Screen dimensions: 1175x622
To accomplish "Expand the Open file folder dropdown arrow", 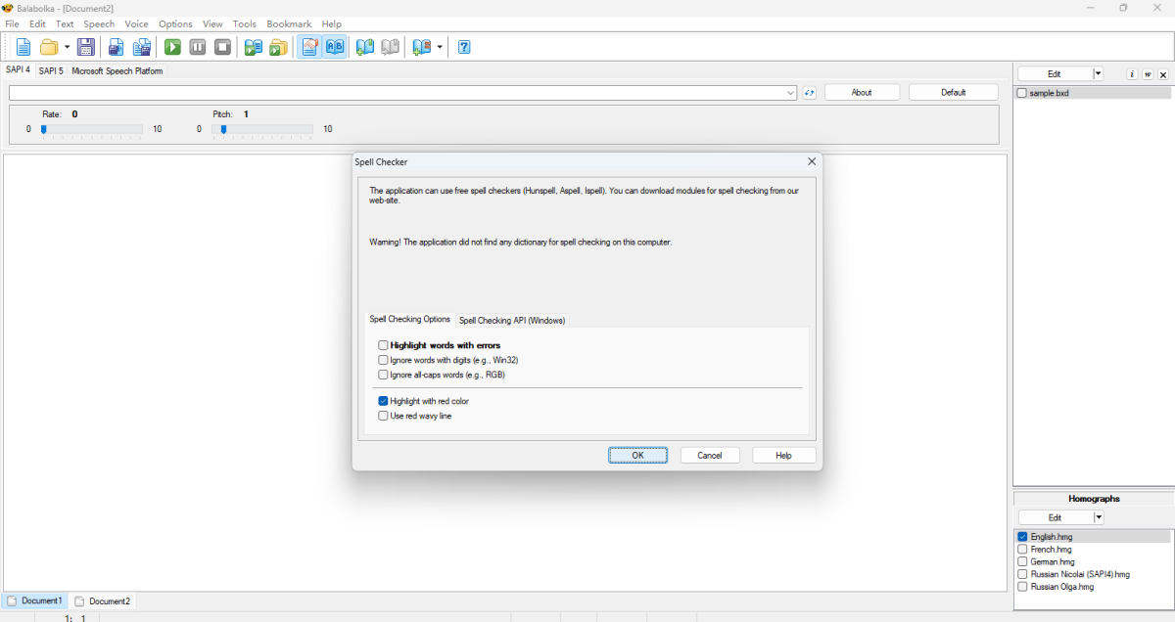I will point(67,47).
